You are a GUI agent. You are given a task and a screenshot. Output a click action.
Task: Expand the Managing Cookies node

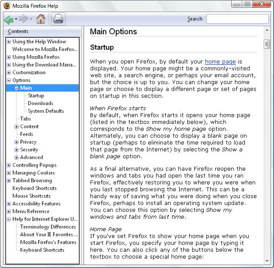[x=9, y=173]
